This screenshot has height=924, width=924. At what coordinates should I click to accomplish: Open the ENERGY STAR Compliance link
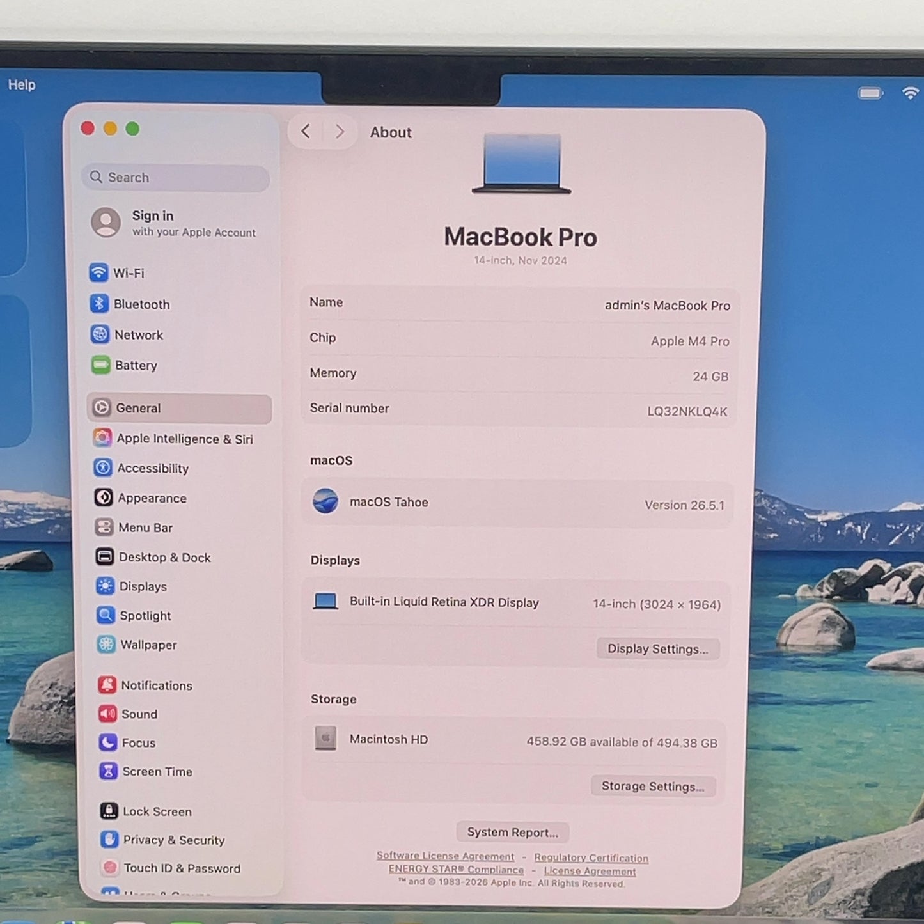tap(456, 870)
